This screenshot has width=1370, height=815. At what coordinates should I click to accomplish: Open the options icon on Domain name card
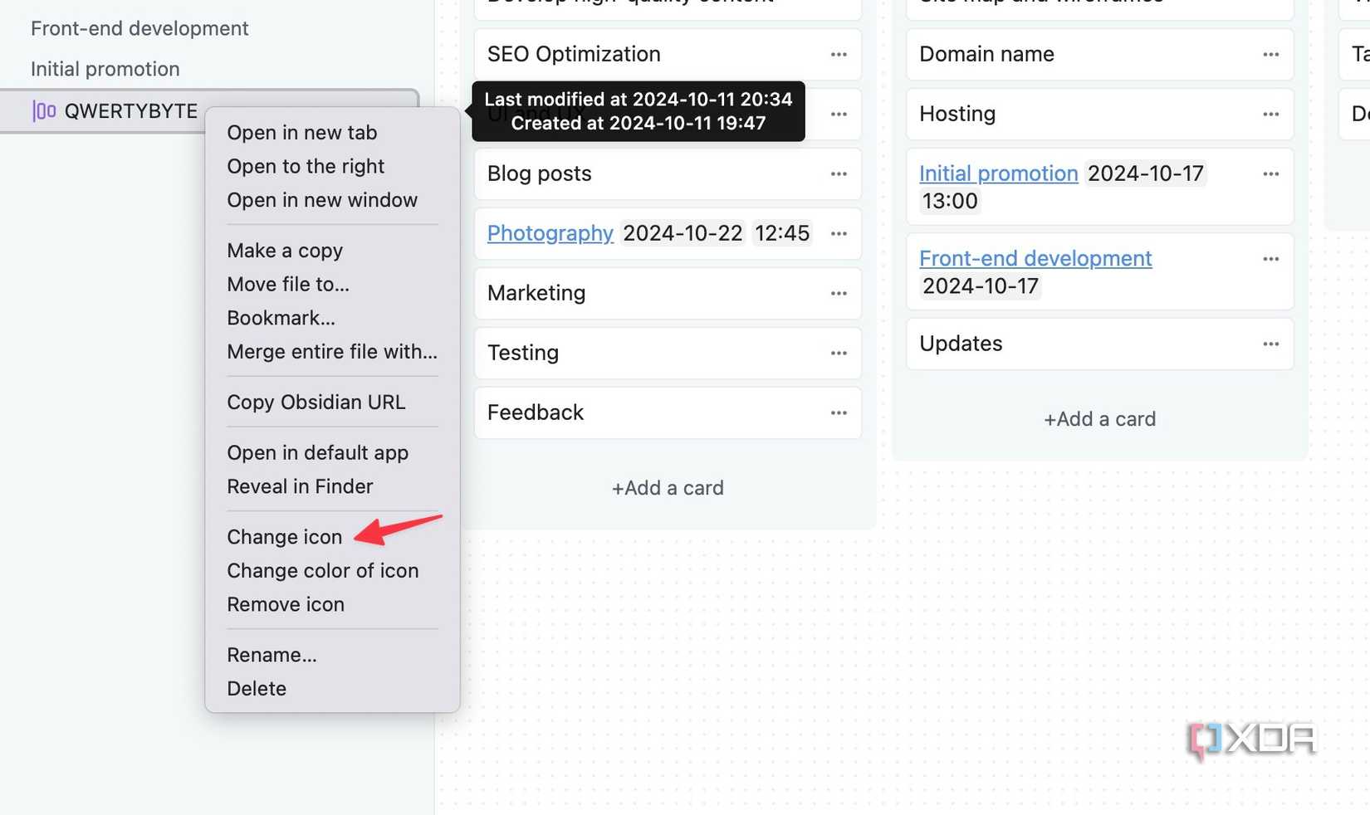coord(1270,54)
